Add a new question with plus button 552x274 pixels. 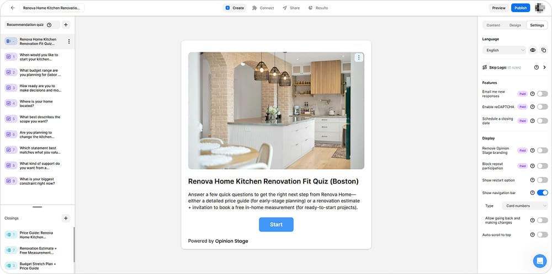coord(66,25)
